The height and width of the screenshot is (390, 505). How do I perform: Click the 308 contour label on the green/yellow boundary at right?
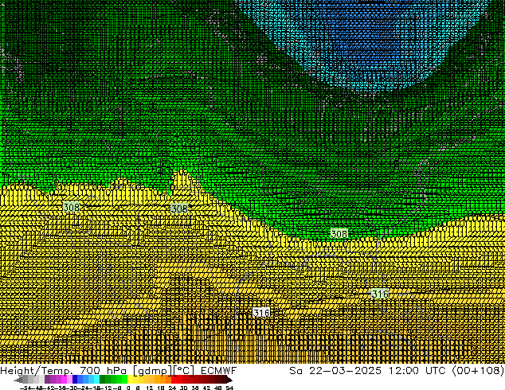point(339,233)
